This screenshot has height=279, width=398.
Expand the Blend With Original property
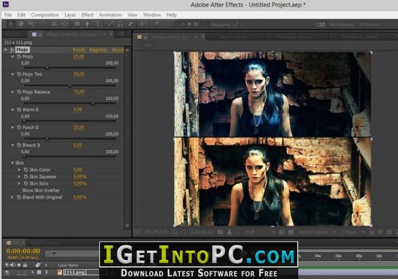click(12, 197)
